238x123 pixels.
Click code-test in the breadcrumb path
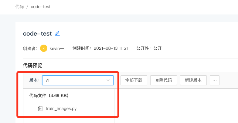coord(41,7)
